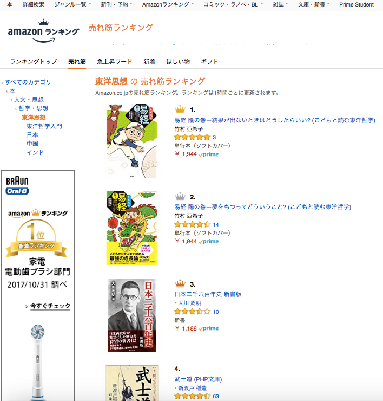Open the コミック・ラノベ・BL dropdown
383x401 pixels.
pos(233,4)
